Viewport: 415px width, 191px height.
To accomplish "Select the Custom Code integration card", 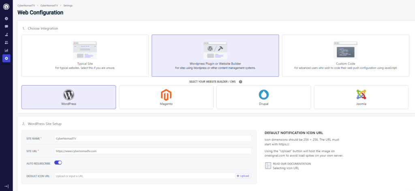I will point(345,56).
